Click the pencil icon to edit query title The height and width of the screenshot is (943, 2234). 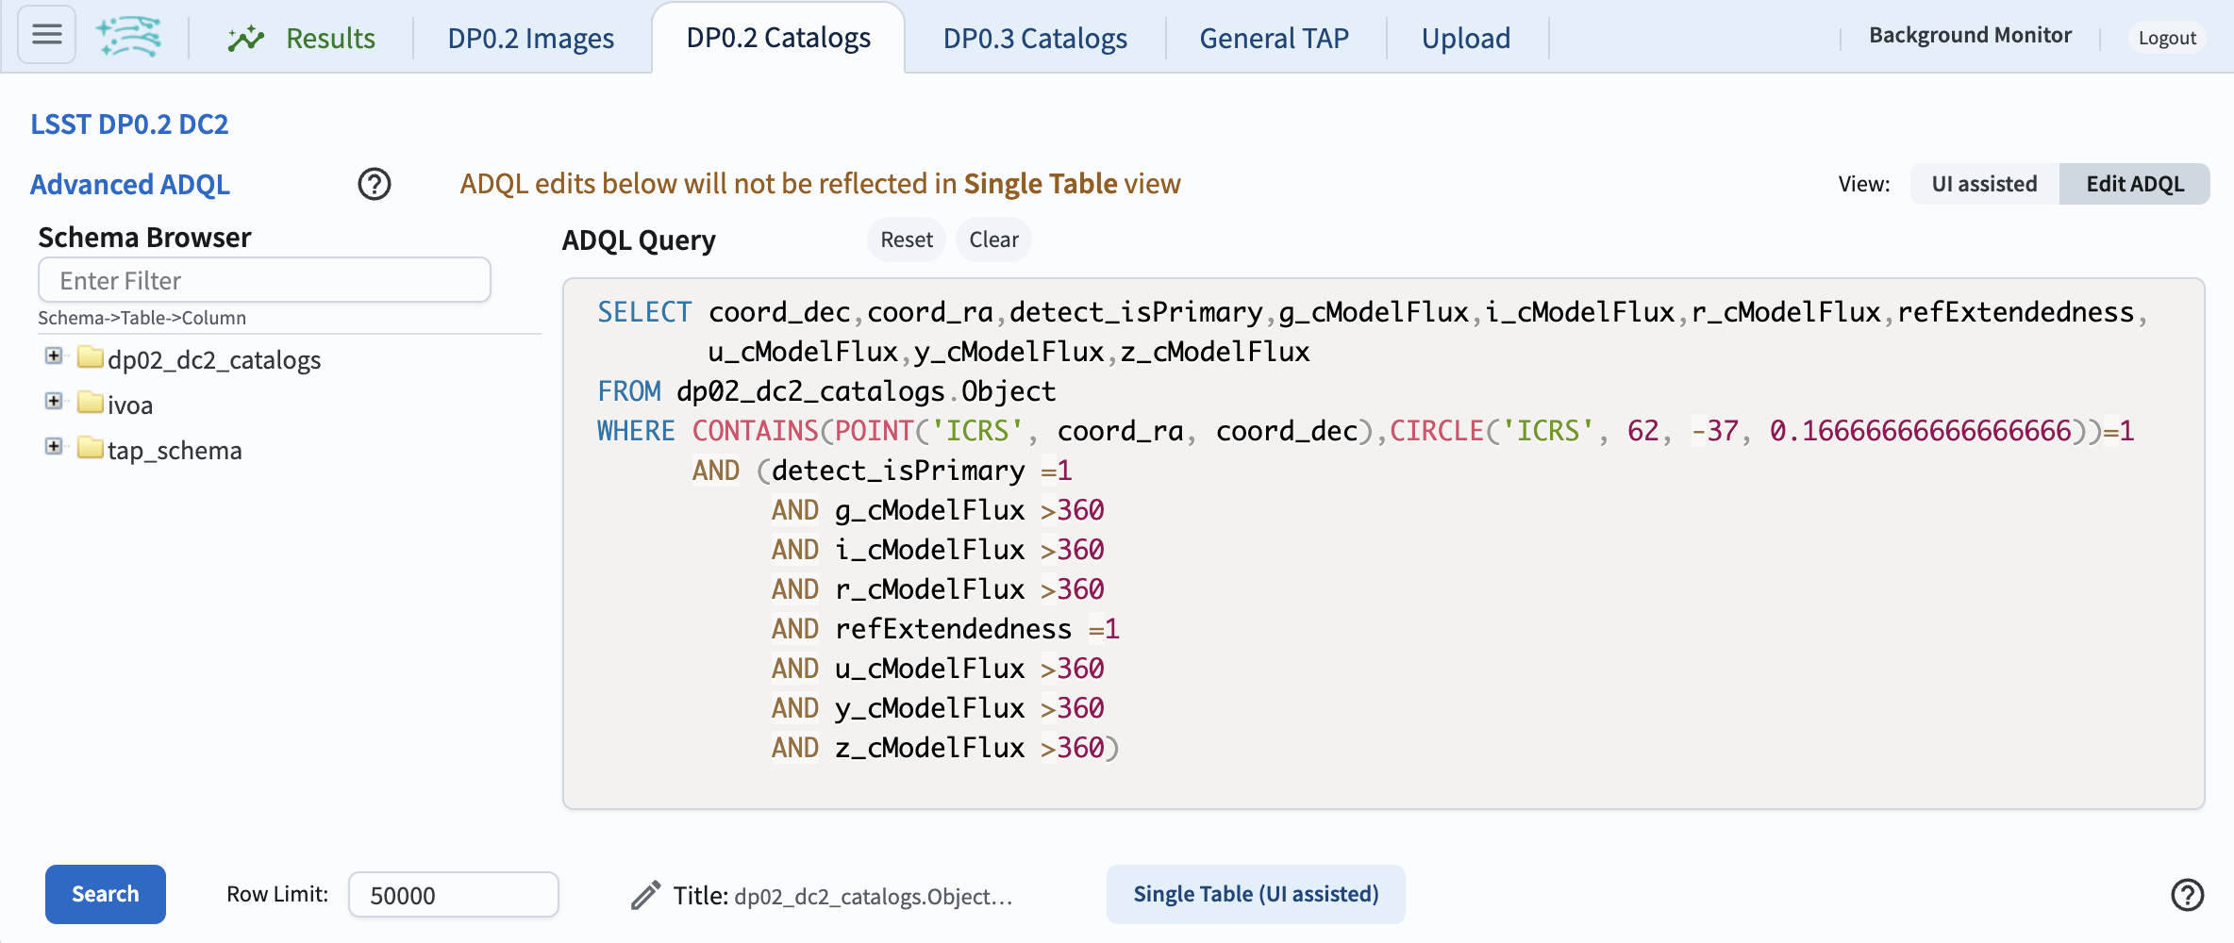pyautogui.click(x=645, y=895)
